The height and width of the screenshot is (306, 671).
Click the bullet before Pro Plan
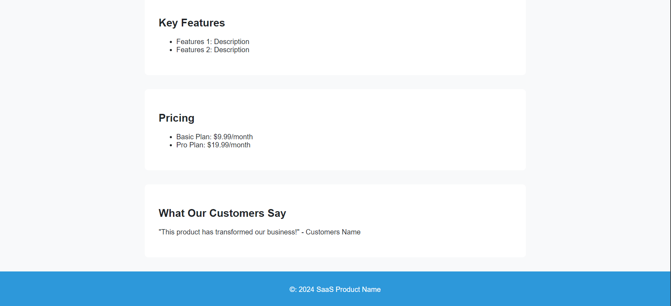tap(171, 145)
